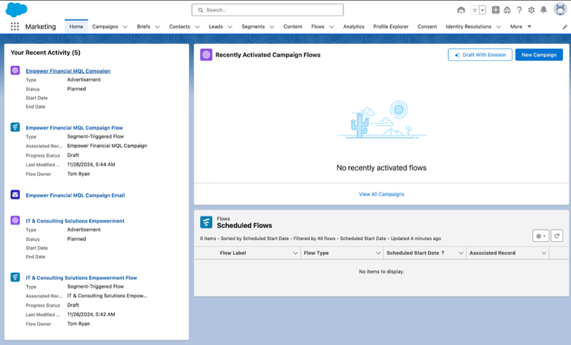
Task: Sort by the Flow Label column header
Action: [233, 253]
